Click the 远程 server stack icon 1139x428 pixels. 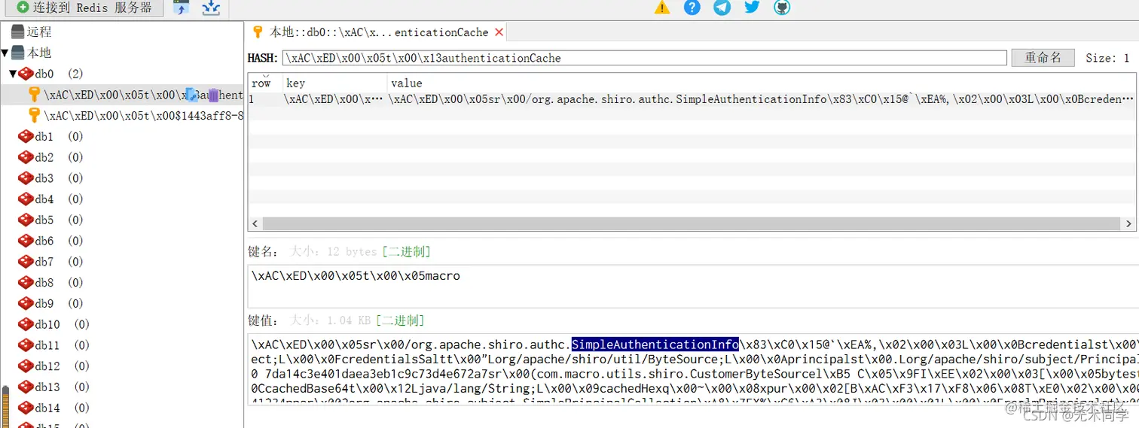[x=18, y=32]
